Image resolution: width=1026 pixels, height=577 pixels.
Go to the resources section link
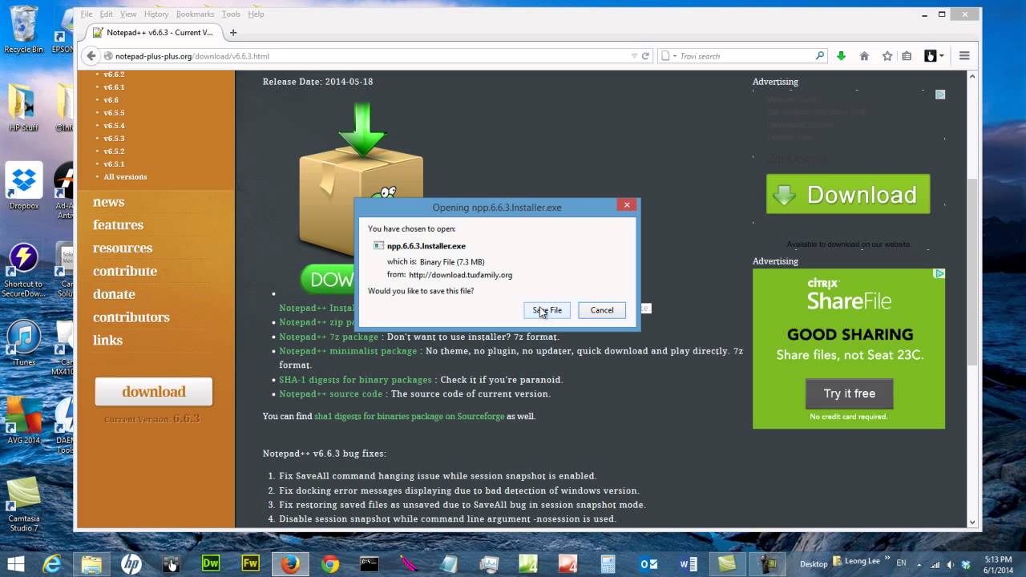[122, 248]
